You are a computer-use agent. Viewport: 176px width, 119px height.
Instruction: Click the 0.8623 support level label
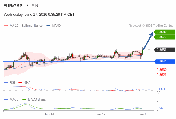point(161,75)
